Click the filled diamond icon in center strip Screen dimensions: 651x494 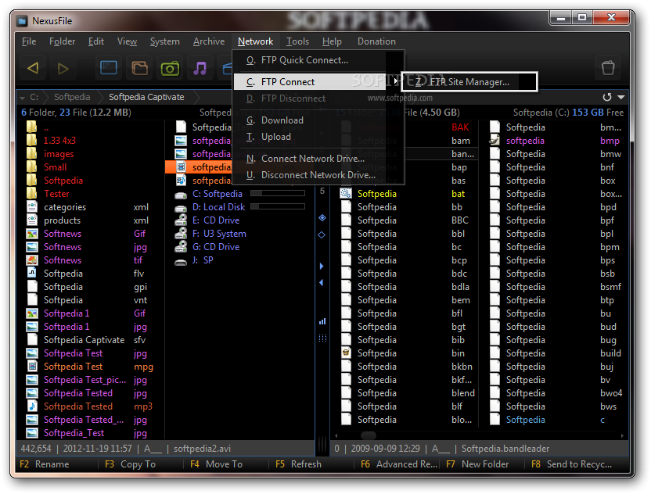(322, 218)
